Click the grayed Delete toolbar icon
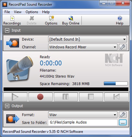Image resolution: width=132 pixels, height=137 pixels. [x=32, y=20]
